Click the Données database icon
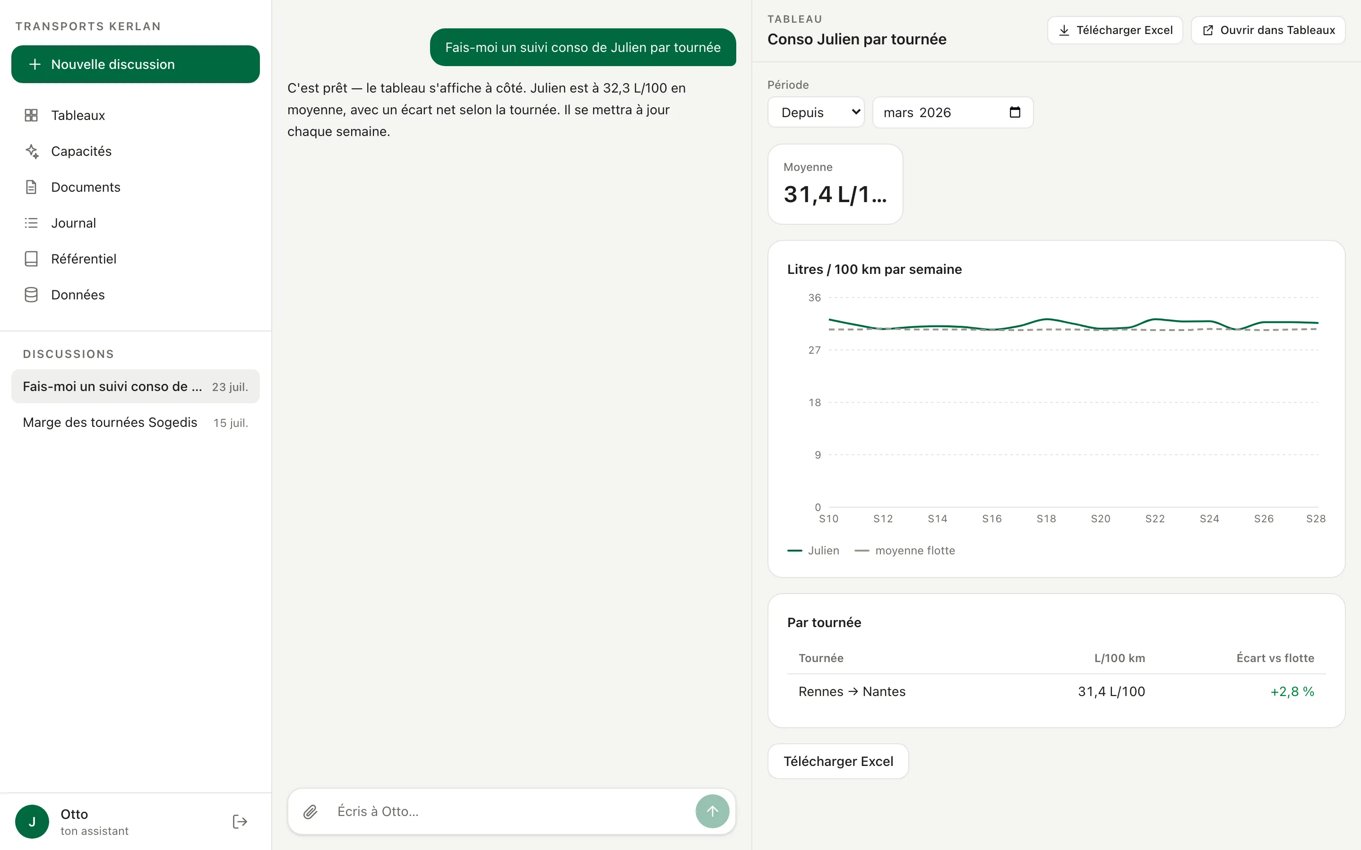 (x=32, y=295)
